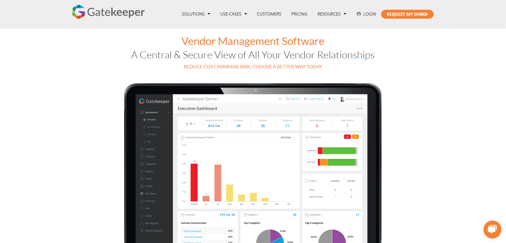Click the Jul bar in renewals chart
The width and height of the screenshot is (506, 243).
[x=218, y=183]
